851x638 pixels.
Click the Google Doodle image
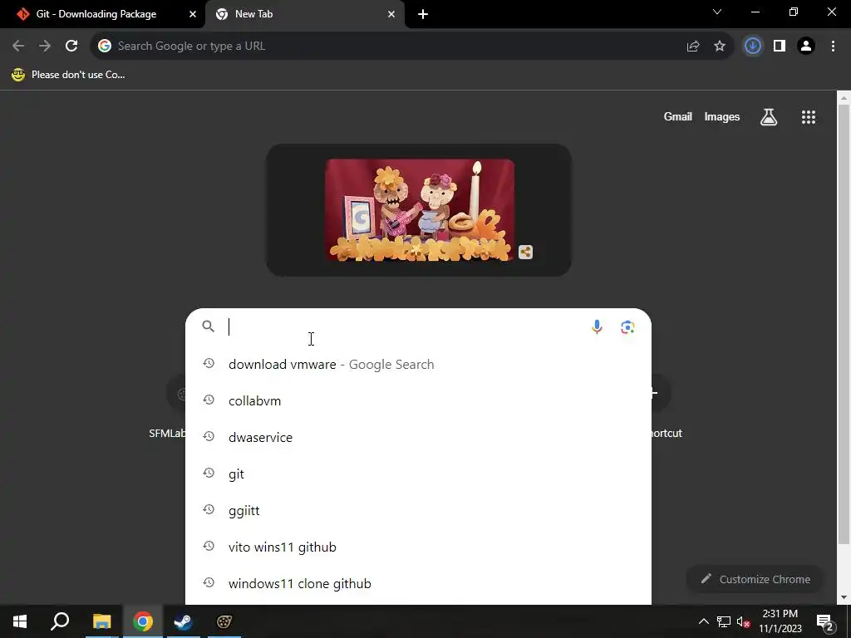pyautogui.click(x=420, y=210)
